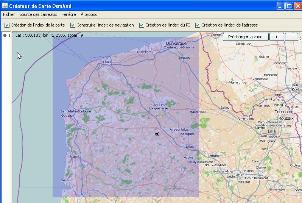302x203 pixels.
Task: Click the Hénin-Beaumont label on the map
Action: [x=256, y=178]
